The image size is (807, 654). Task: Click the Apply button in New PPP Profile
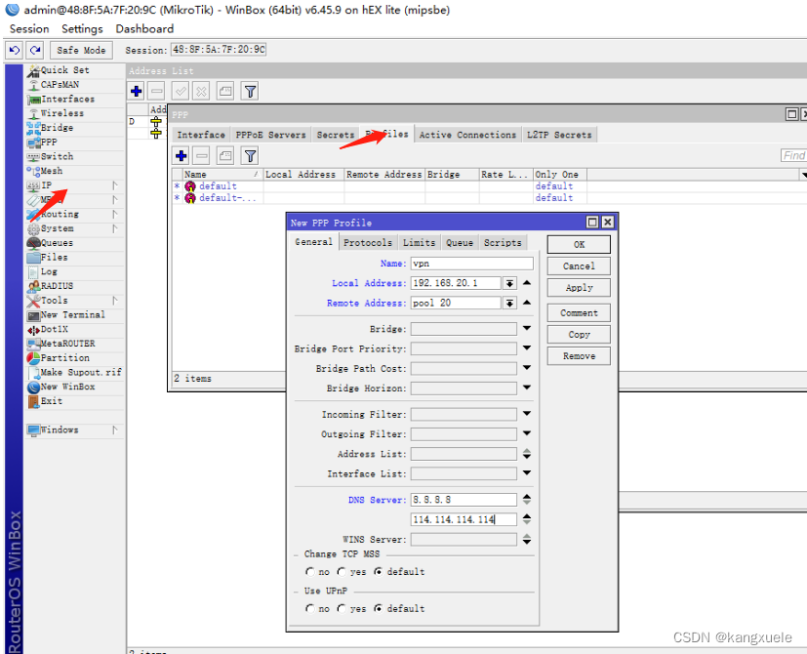[578, 287]
